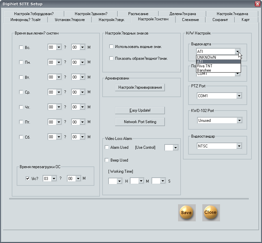Open the PTZ Port COM1 dropdown
Viewport: 262px width, 243px height.
[239, 96]
